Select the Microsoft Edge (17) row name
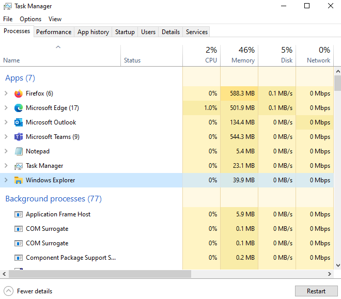This screenshot has width=341, height=299. pos(52,108)
